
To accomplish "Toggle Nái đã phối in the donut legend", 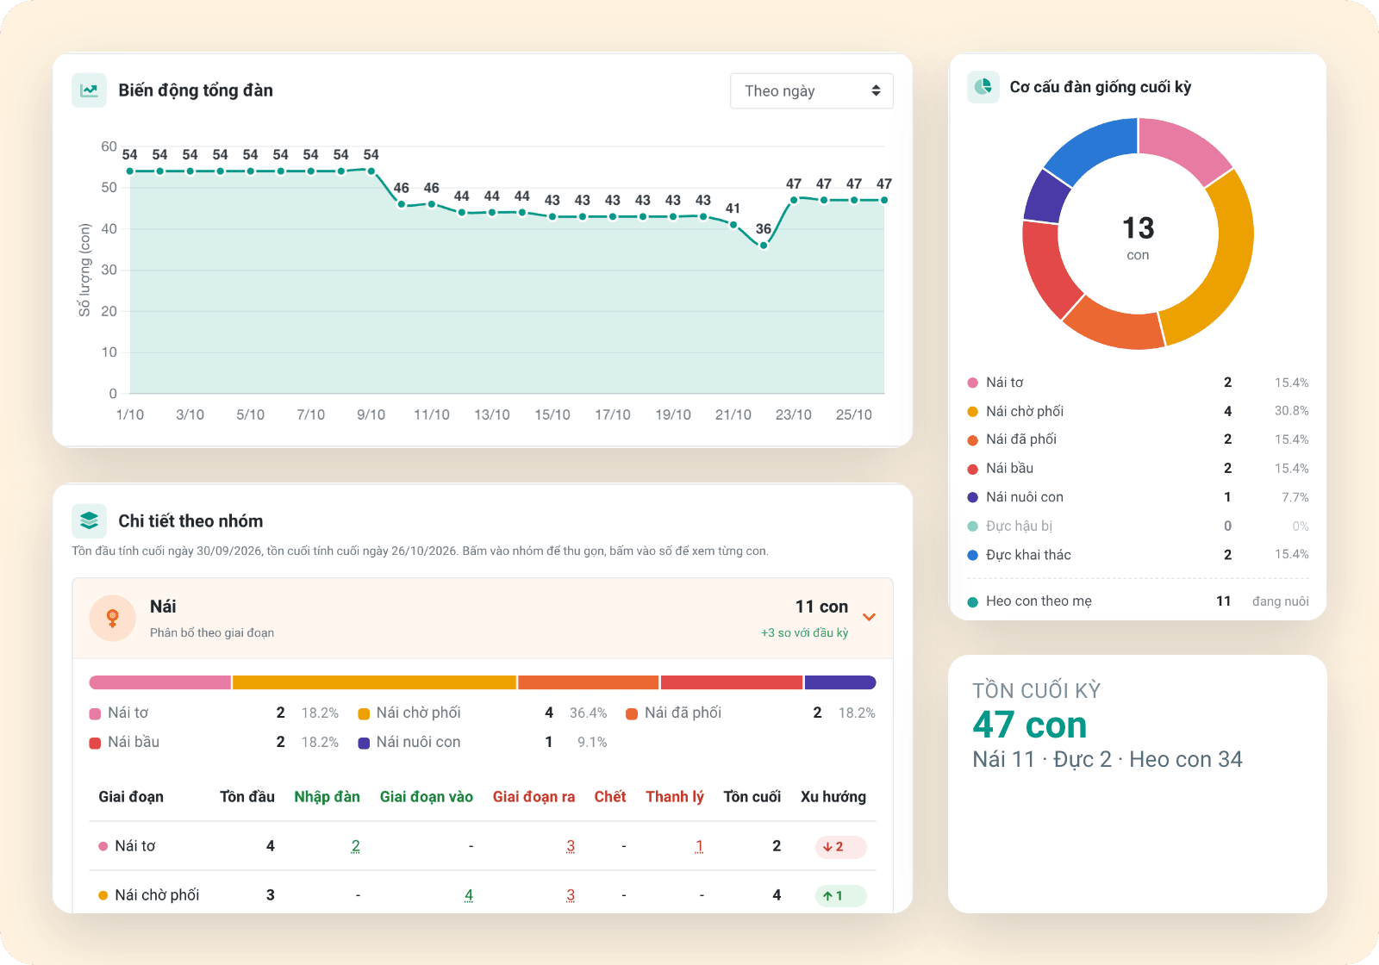I will click(x=1138, y=439).
